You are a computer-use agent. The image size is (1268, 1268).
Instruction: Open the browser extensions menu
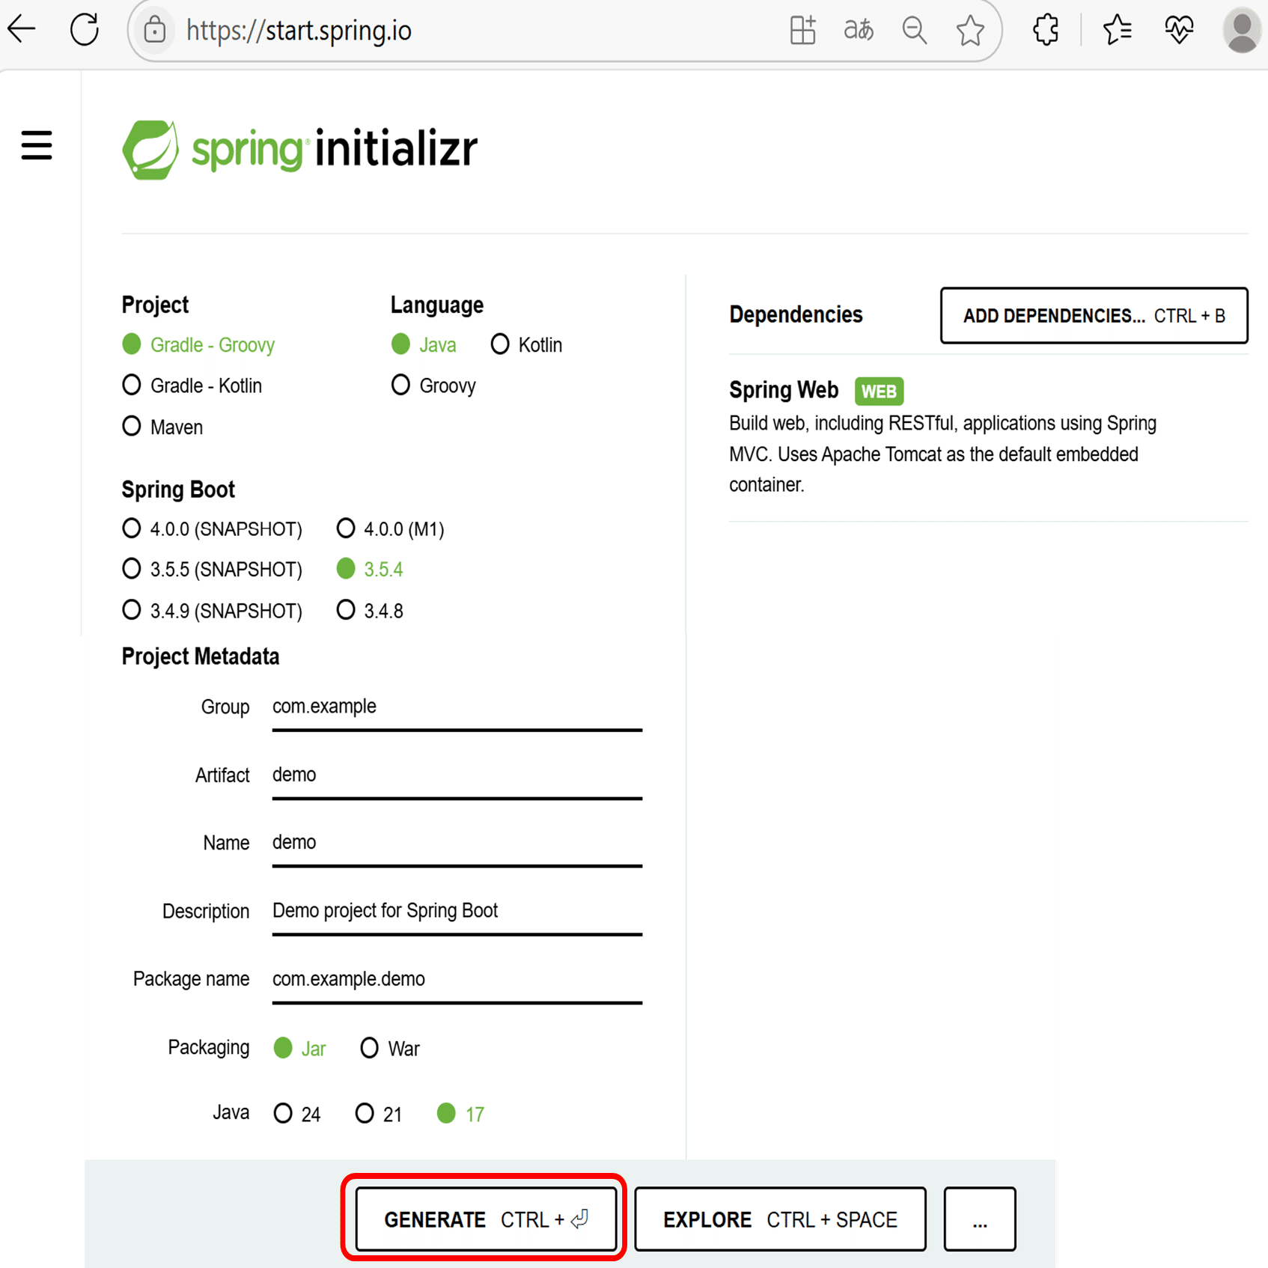coord(1046,30)
